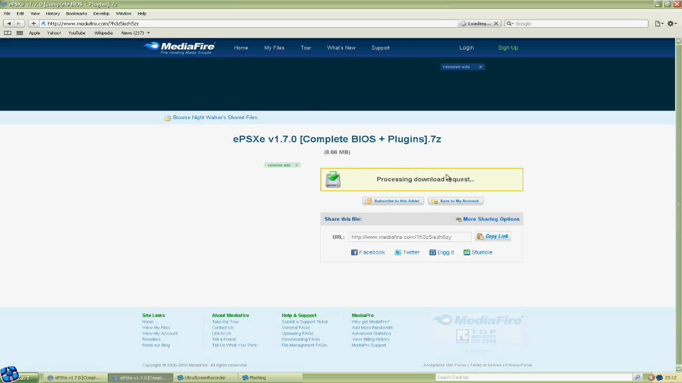The height and width of the screenshot is (383, 682).
Task: Open the View menu
Action: tap(35, 13)
